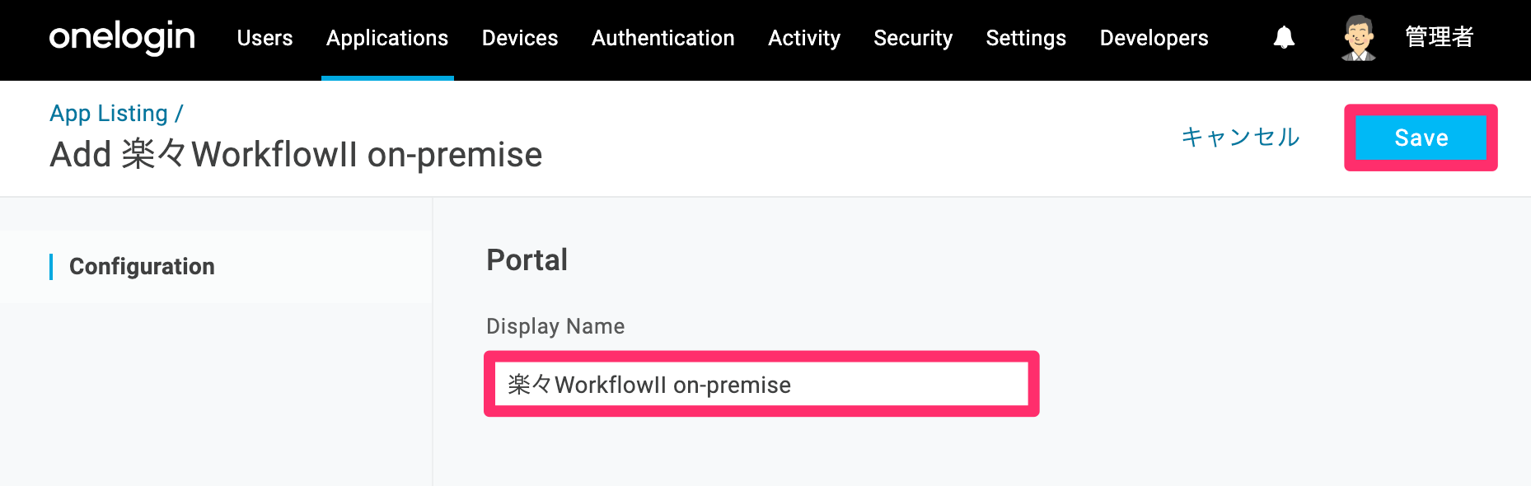Open the notifications bell
1531x486 pixels.
coord(1284,37)
